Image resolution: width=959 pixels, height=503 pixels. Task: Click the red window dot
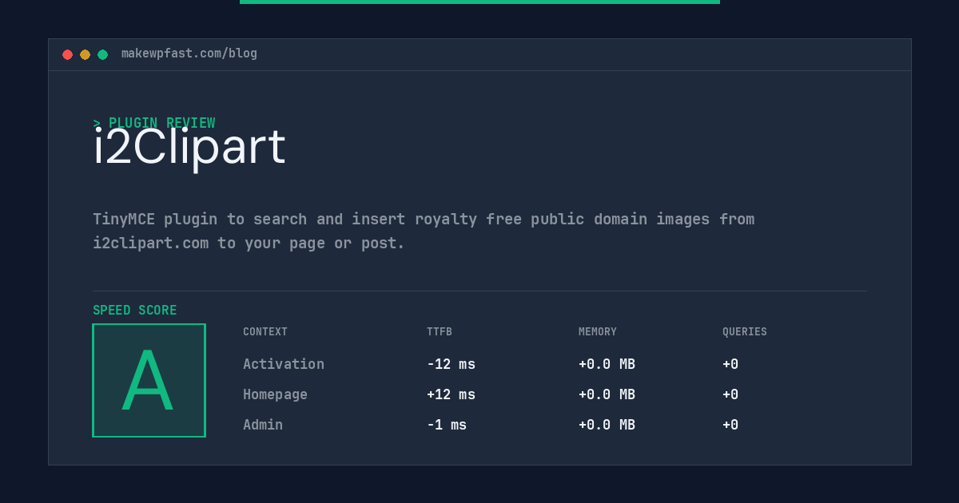67,54
